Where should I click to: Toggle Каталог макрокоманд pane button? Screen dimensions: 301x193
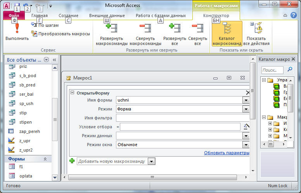click(x=227, y=34)
